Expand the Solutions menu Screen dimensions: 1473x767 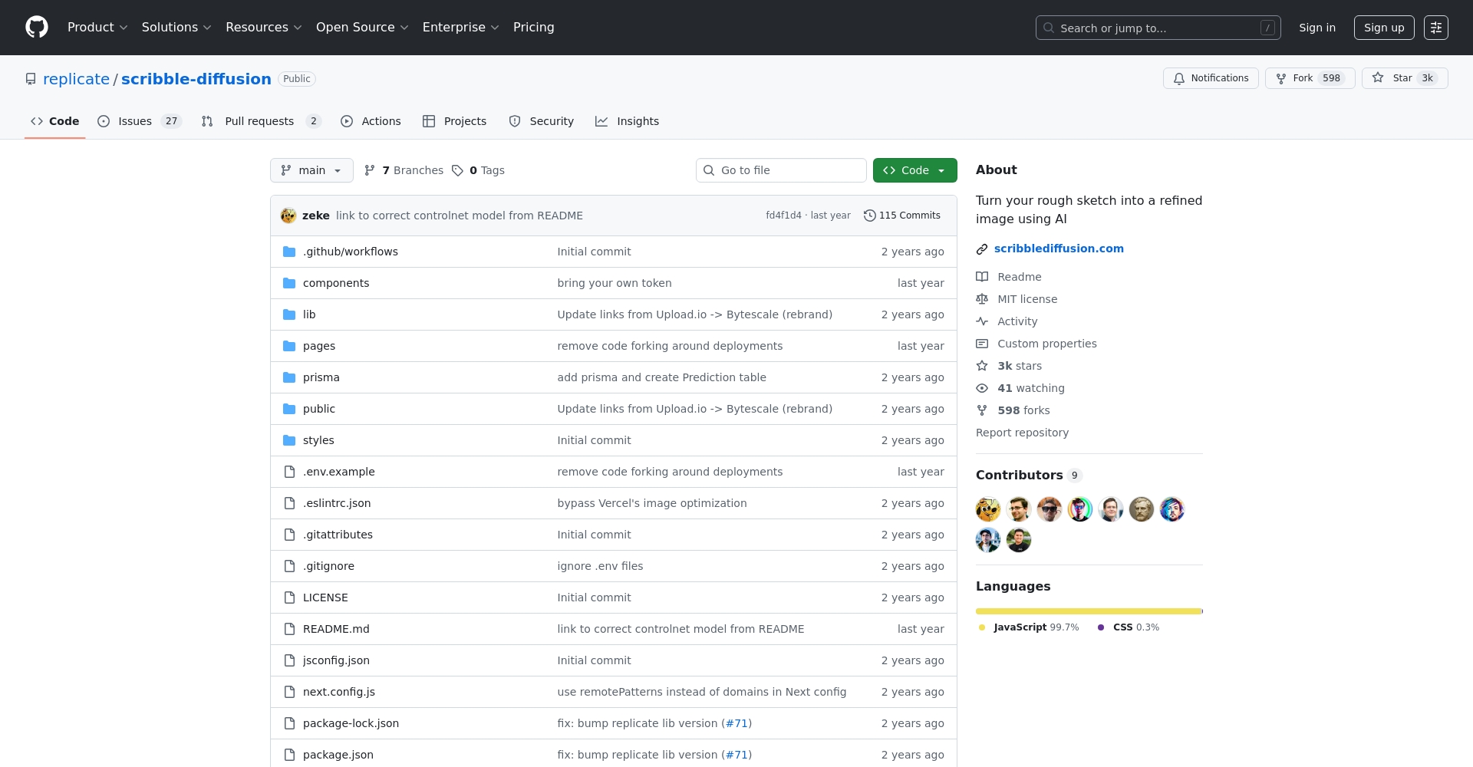[x=176, y=28]
